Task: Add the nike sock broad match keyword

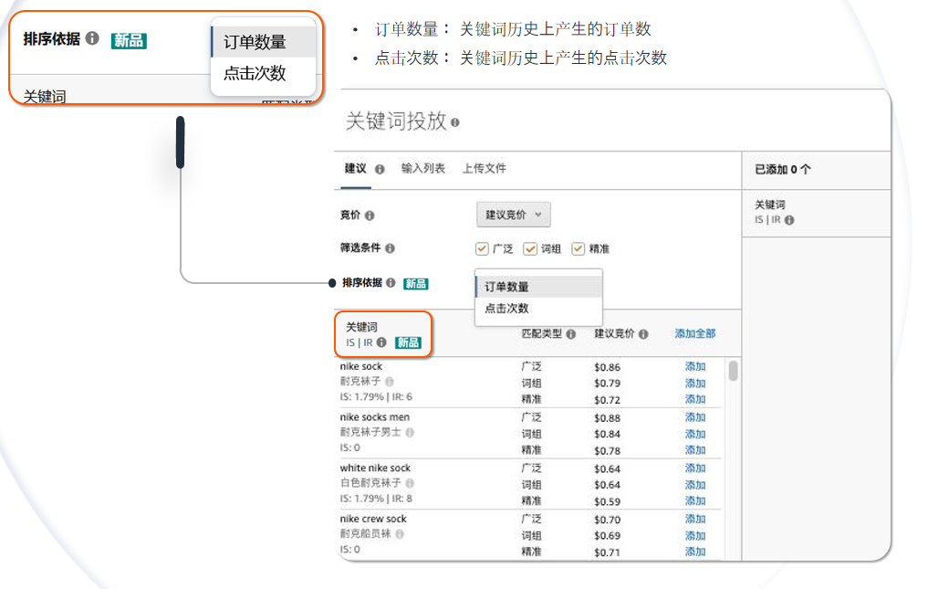Action: [x=694, y=366]
